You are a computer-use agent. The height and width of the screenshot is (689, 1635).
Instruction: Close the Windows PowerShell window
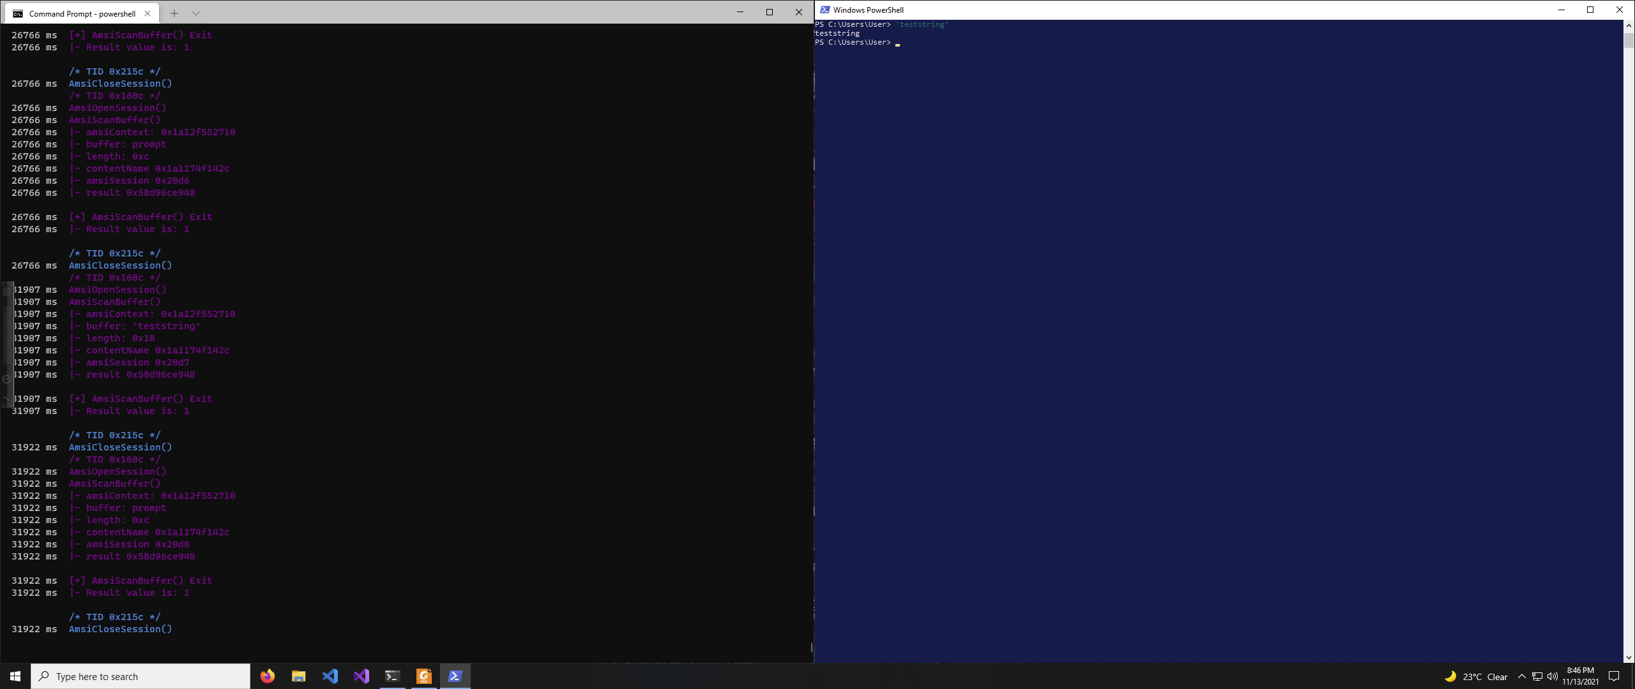pos(1620,10)
